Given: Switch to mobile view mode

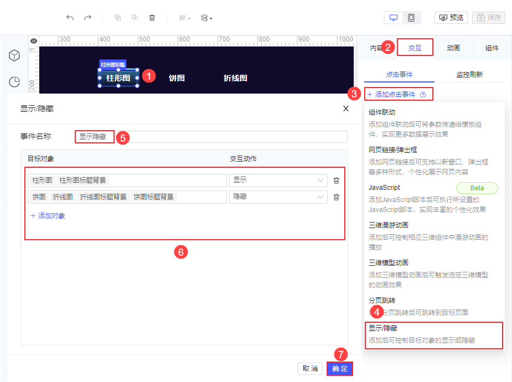Looking at the screenshot, I should pyautogui.click(x=411, y=18).
